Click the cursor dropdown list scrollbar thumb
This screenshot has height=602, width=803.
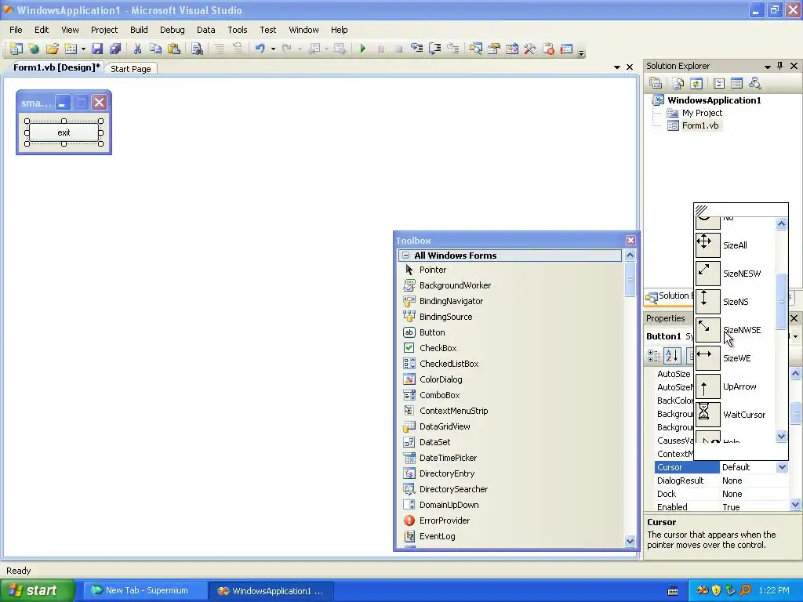[781, 302]
